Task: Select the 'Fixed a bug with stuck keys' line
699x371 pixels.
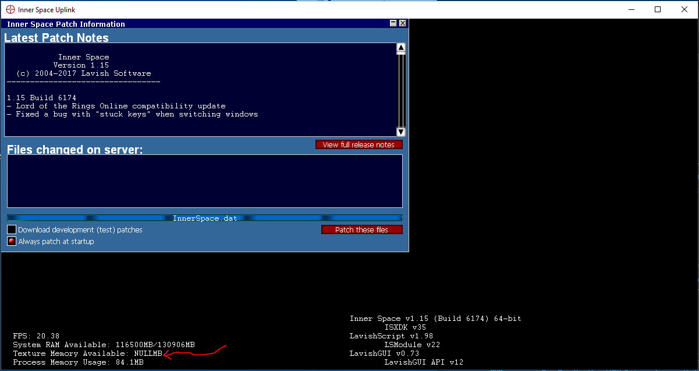Action: pyautogui.click(x=133, y=114)
